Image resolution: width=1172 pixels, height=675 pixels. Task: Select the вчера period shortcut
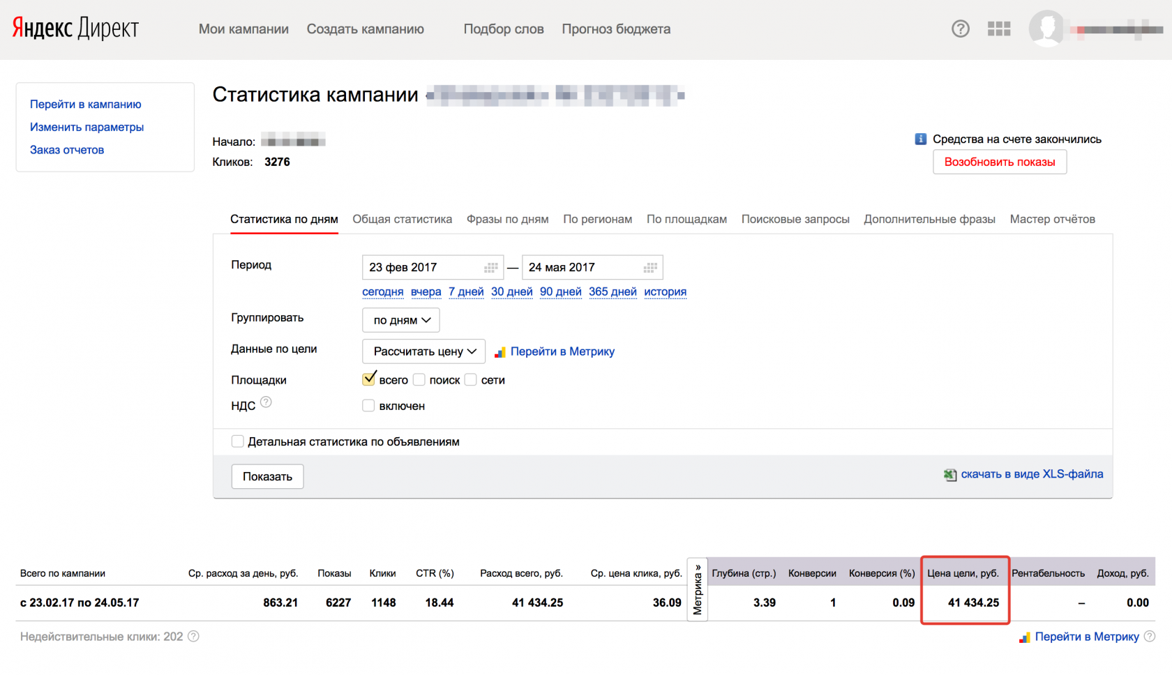426,291
